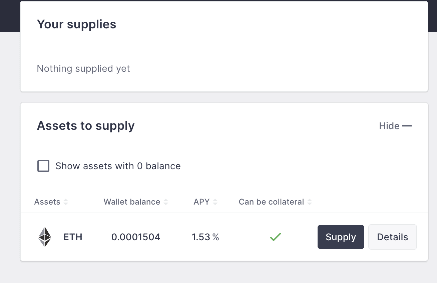The image size is (437, 283).
Task: Sort the table by Wallet balance header
Action: [132, 202]
